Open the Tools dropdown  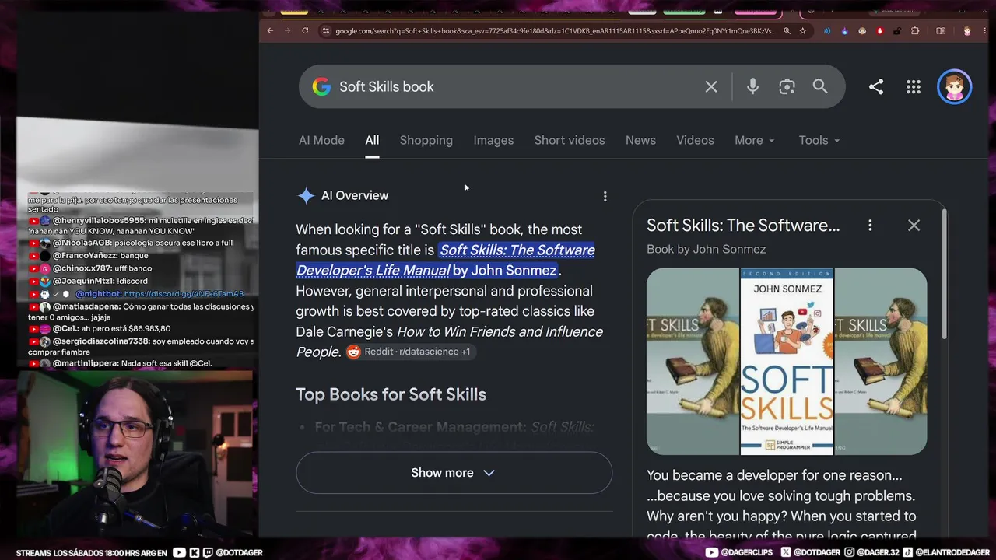[819, 140]
